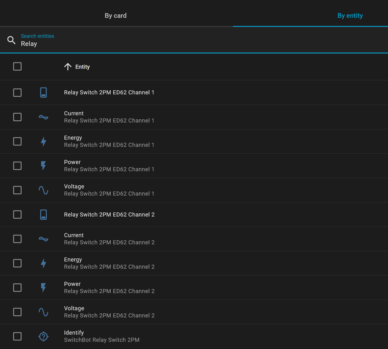Click the Current label above Channel 2
Screen dimensions: 388x349
click(74, 235)
